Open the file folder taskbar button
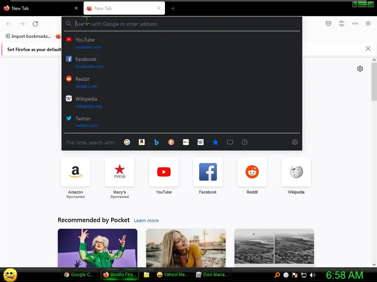This screenshot has width=377, height=282. (147, 275)
